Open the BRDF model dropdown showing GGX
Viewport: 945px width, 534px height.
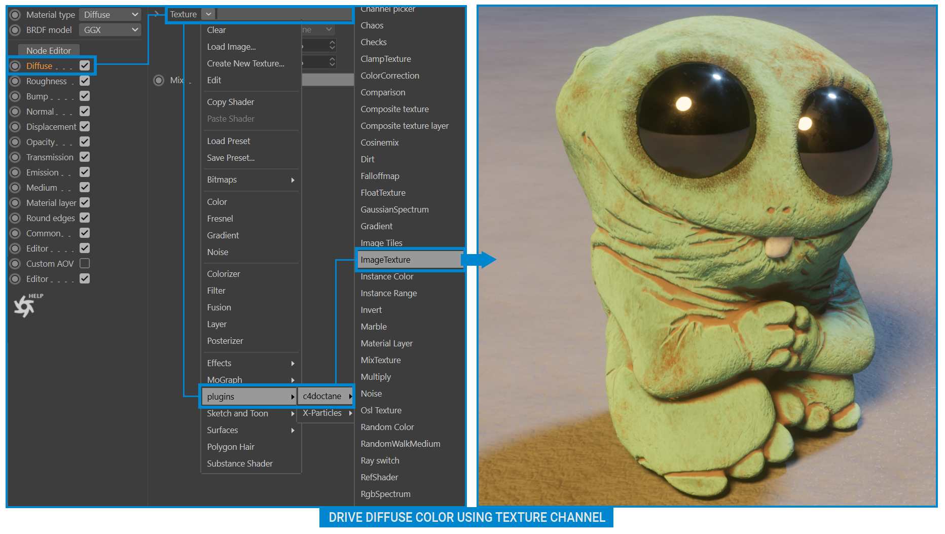[x=110, y=30]
